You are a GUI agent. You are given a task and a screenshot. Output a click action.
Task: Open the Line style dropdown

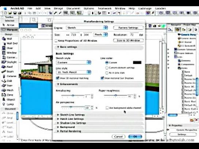point(73,72)
